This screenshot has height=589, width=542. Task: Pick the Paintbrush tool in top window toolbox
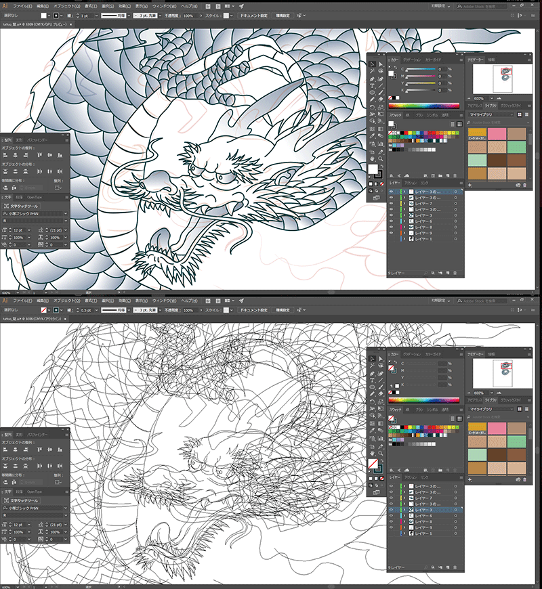[x=380, y=93]
